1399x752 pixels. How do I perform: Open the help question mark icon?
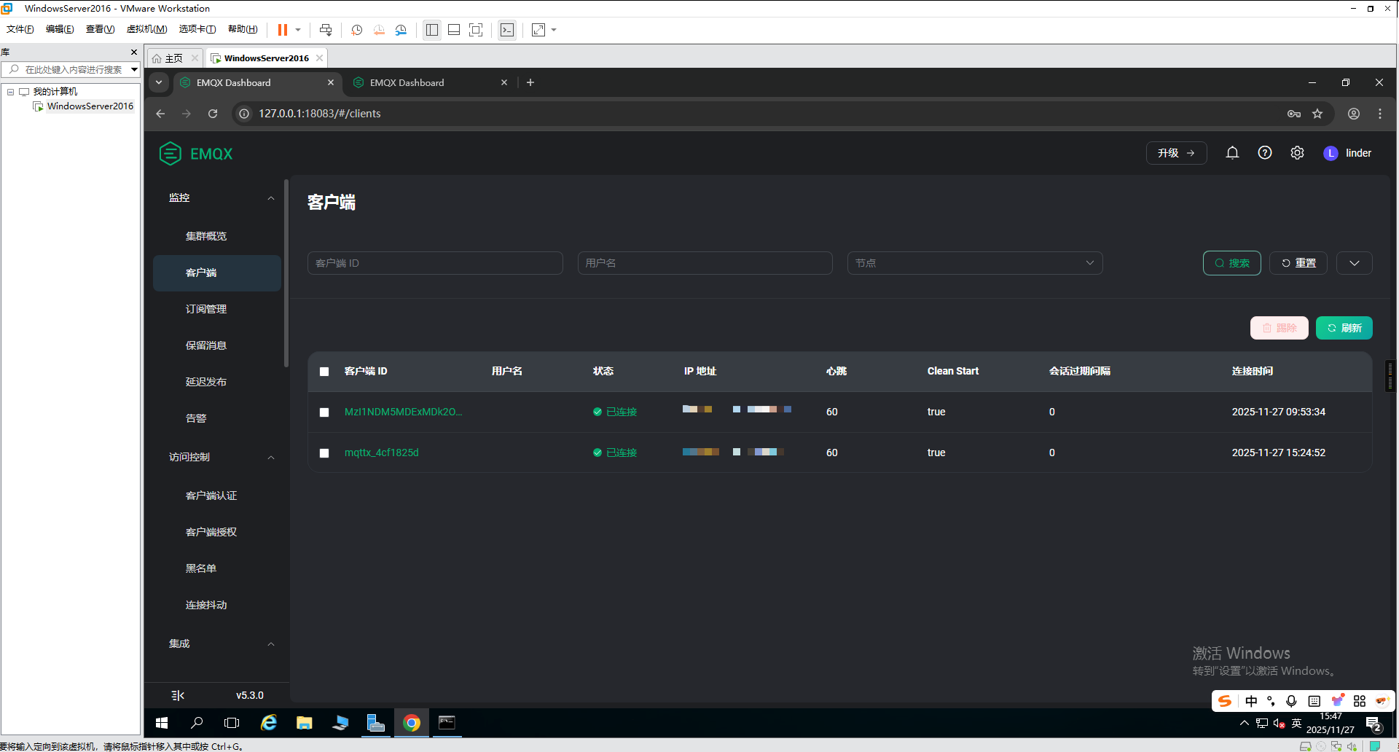(1265, 153)
